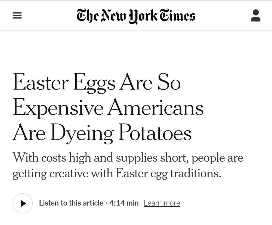Image resolution: width=272 pixels, height=225 pixels.
Task: Click the play icon inside the audio circle
Action: click(23, 203)
